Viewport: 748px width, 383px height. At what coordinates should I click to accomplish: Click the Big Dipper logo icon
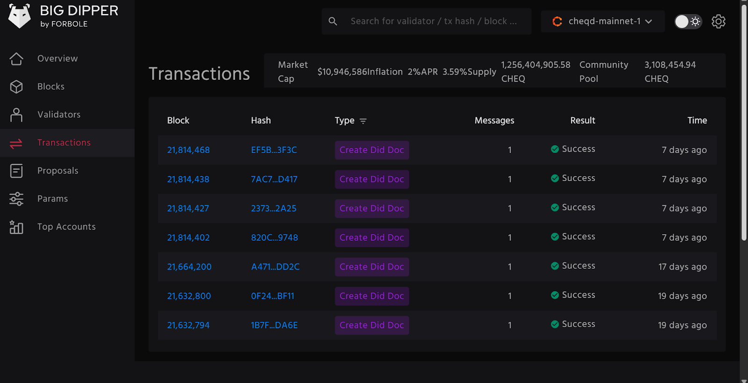[x=20, y=16]
